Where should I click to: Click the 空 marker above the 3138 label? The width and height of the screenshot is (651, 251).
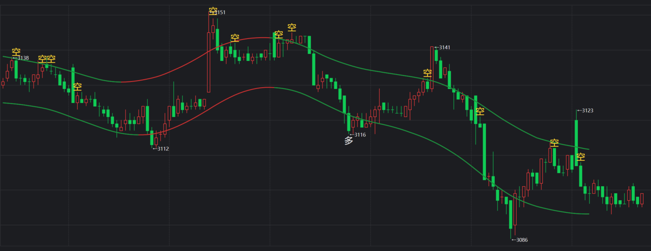[16, 52]
